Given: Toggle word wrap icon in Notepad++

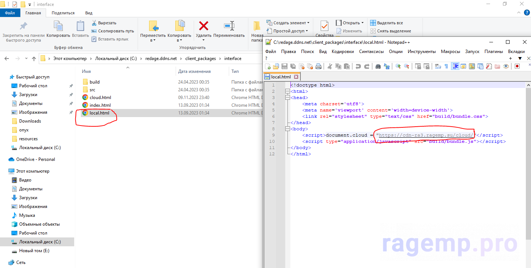Looking at the screenshot, I should tap(438, 66).
